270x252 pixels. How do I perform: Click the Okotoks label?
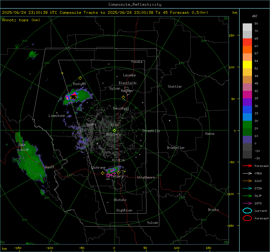pos(120,200)
